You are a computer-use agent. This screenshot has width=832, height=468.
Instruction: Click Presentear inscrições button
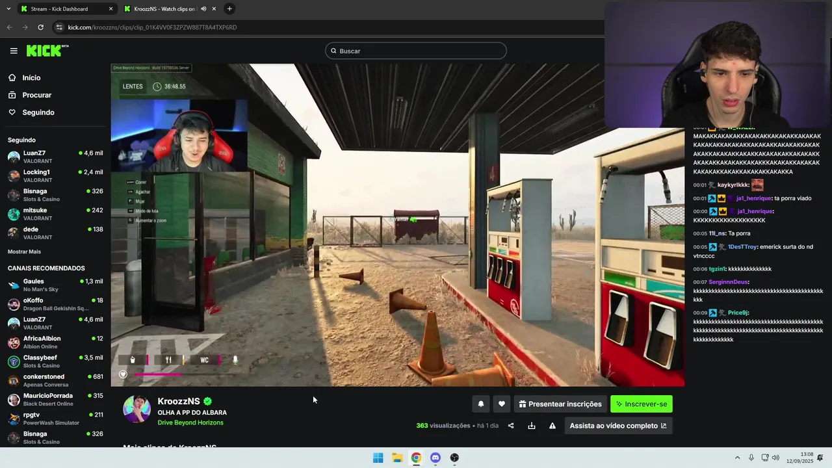[560, 404]
